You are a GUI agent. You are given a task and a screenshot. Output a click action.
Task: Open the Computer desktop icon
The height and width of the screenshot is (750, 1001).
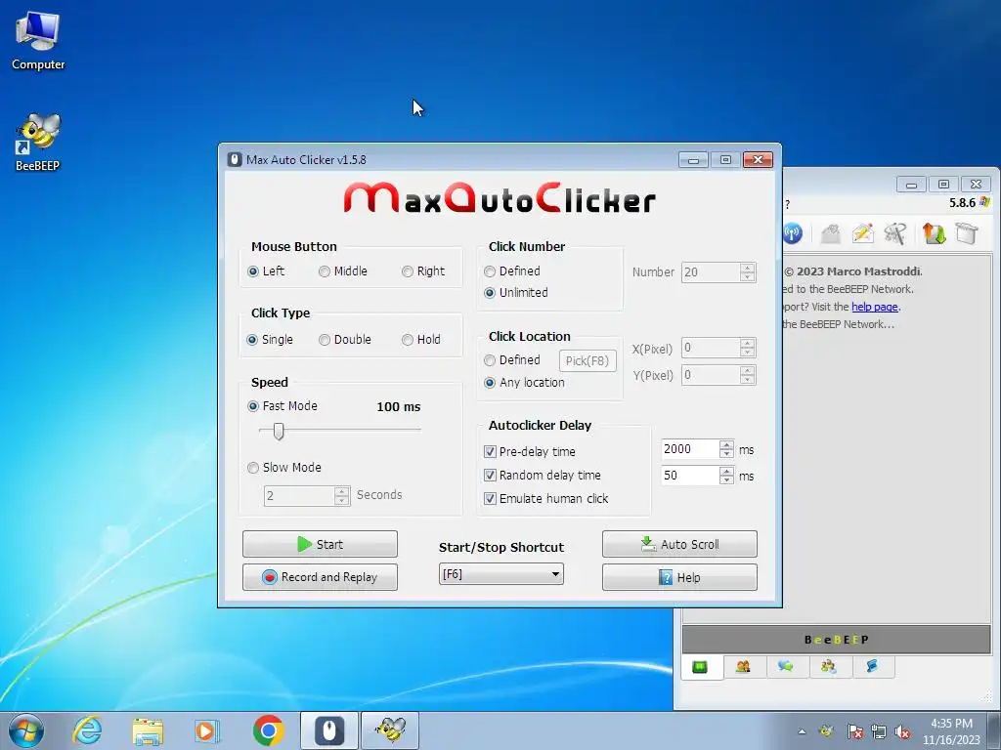[x=38, y=41]
